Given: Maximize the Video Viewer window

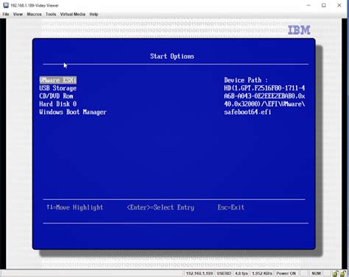Looking at the screenshot, I should click(x=324, y=5).
